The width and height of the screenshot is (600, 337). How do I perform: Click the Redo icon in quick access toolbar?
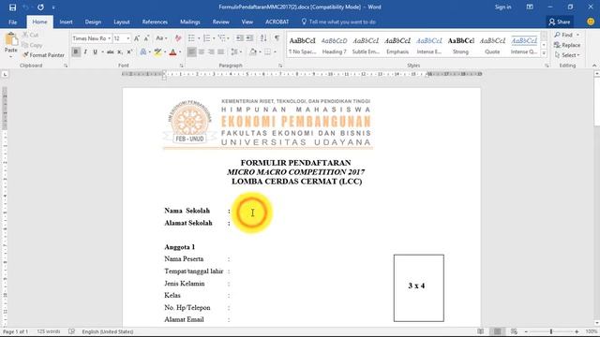[40, 7]
